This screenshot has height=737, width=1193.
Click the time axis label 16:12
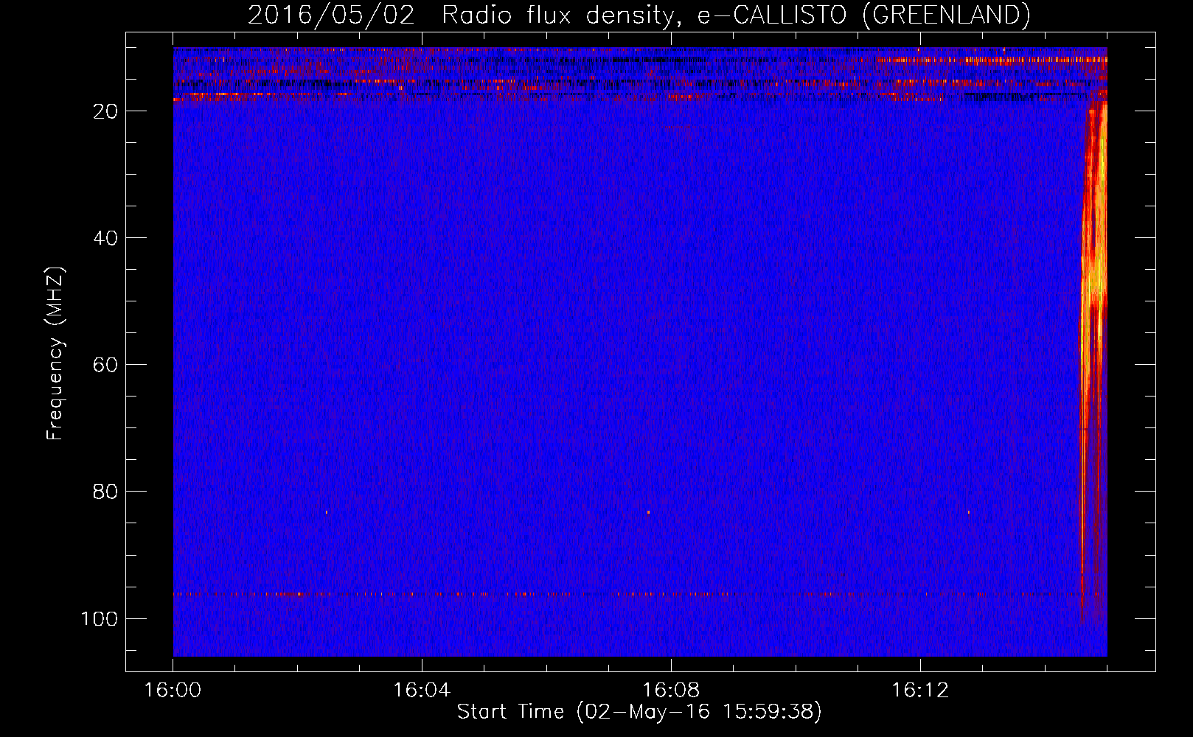(920, 691)
